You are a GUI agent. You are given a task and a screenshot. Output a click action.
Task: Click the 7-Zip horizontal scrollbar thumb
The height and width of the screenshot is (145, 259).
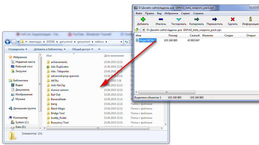[166, 92]
